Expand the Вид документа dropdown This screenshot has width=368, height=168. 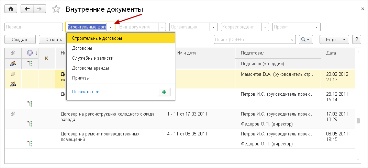[162, 27]
